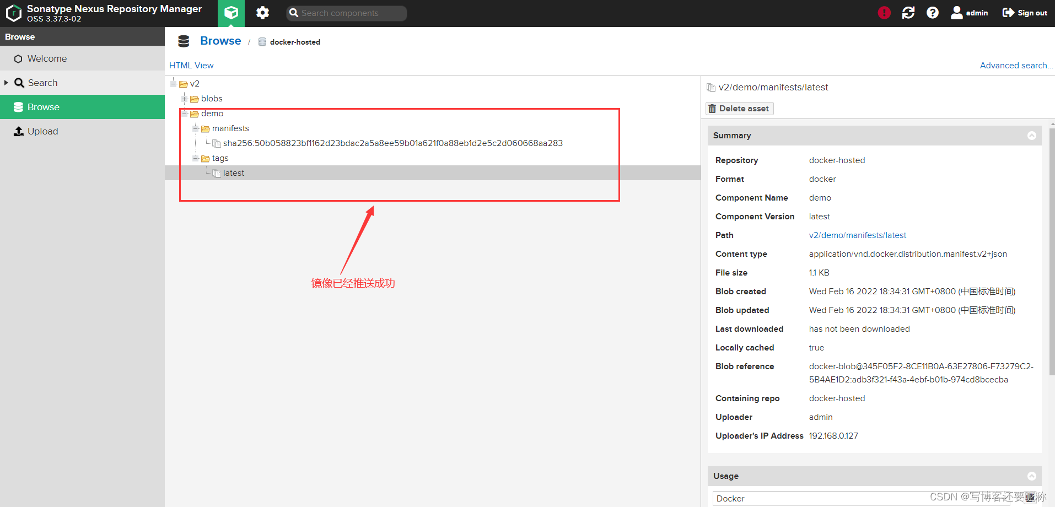This screenshot has width=1055, height=507.
Task: Click the Delete asset button
Action: pos(740,109)
